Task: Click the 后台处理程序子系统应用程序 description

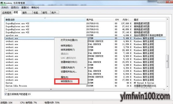Action: click(x=148, y=35)
